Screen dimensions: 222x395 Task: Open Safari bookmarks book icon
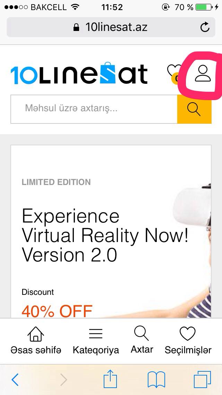[156, 380]
